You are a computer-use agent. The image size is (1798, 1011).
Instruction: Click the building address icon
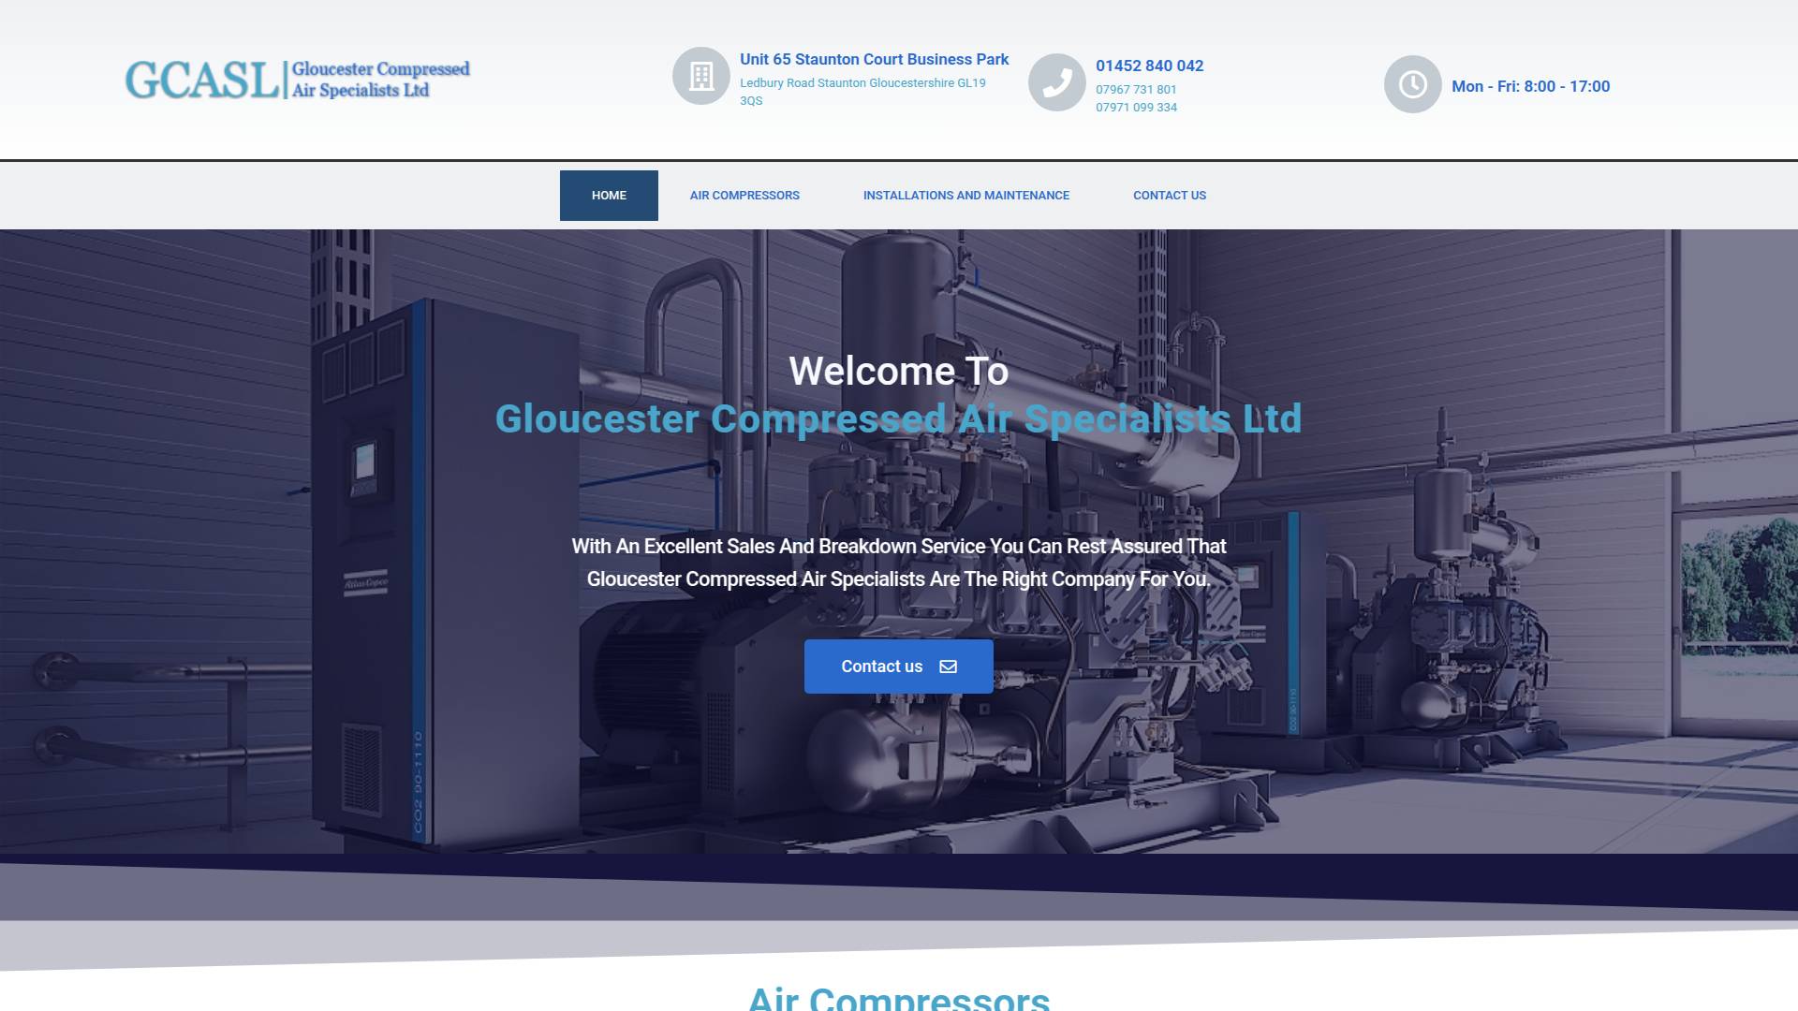(x=700, y=76)
